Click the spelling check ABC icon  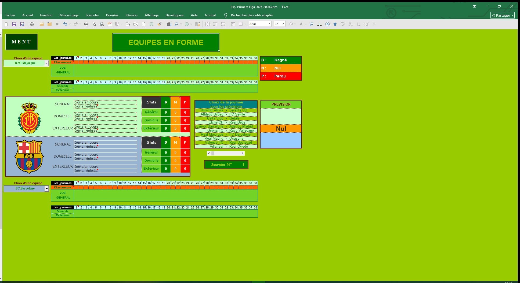tap(343, 24)
